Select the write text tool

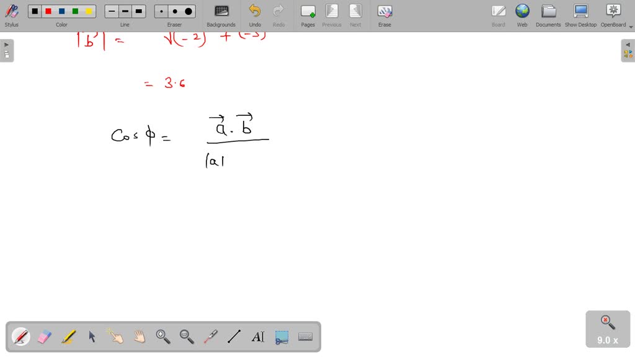click(x=258, y=337)
